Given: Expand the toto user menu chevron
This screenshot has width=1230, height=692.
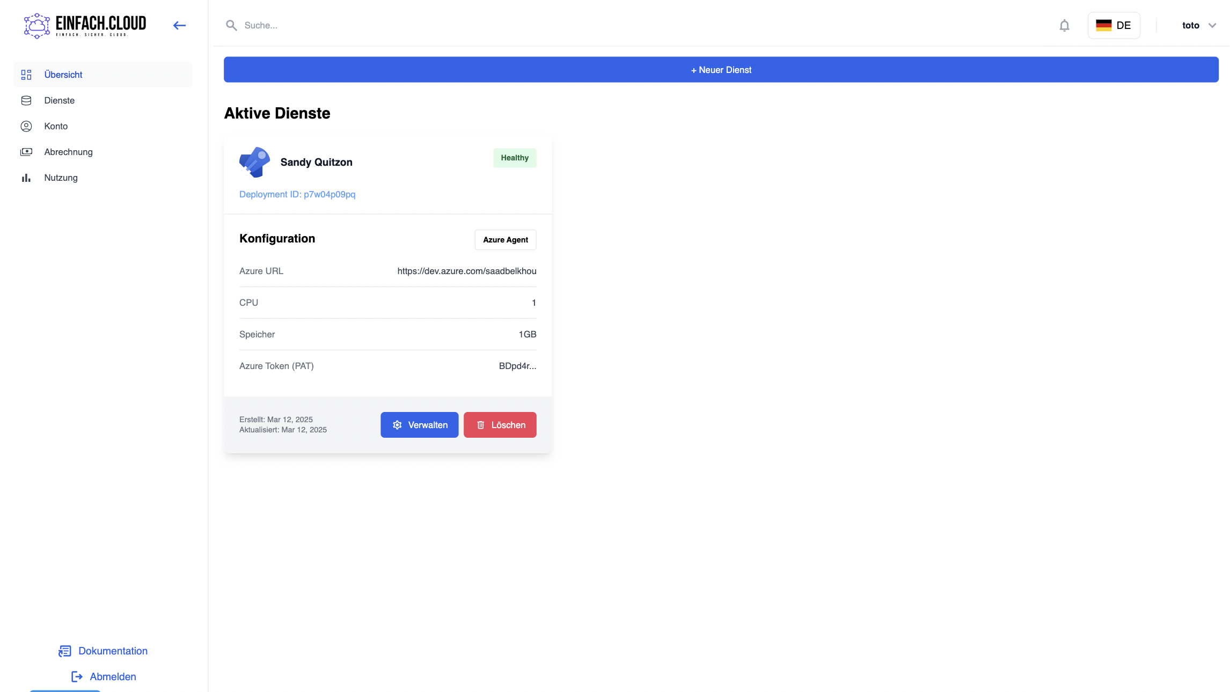Looking at the screenshot, I should [1212, 25].
